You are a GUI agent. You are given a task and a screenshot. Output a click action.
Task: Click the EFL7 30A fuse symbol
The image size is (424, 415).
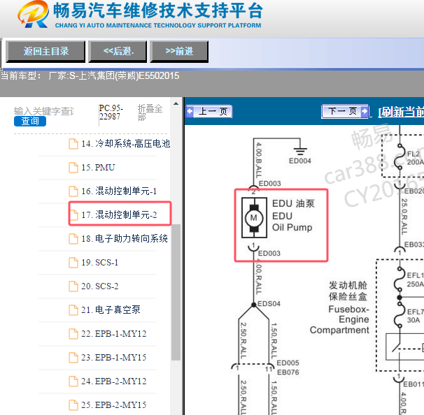tap(400, 315)
